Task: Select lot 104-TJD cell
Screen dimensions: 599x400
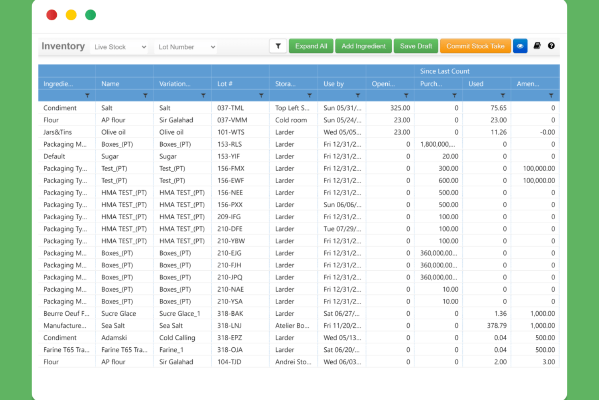Action: (x=240, y=362)
